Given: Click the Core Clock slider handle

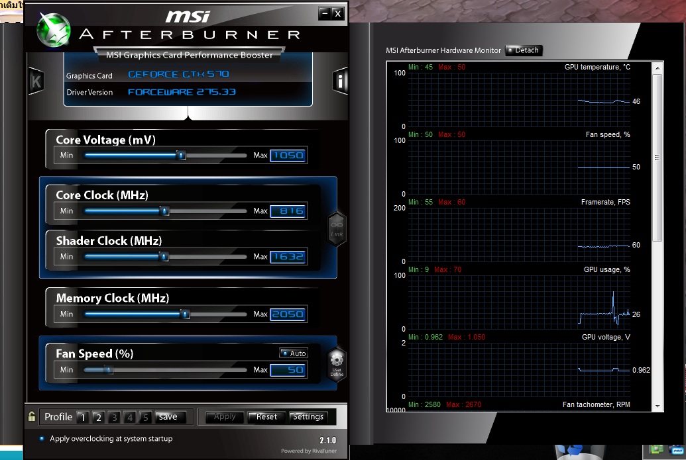Looking at the screenshot, I should tap(164, 211).
